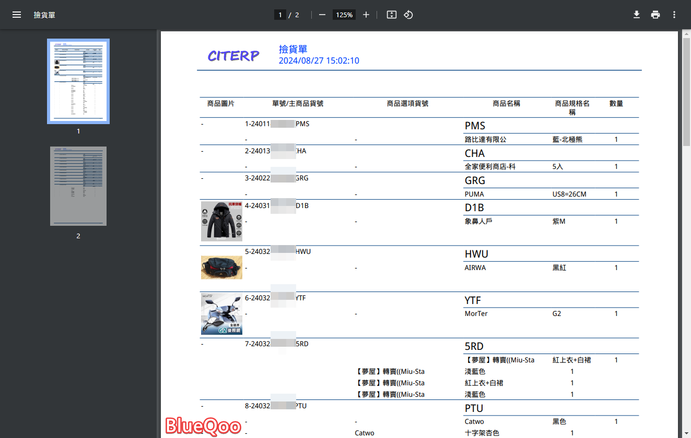The height and width of the screenshot is (438, 691).
Task: Click the CITERP logo in document
Action: point(233,56)
